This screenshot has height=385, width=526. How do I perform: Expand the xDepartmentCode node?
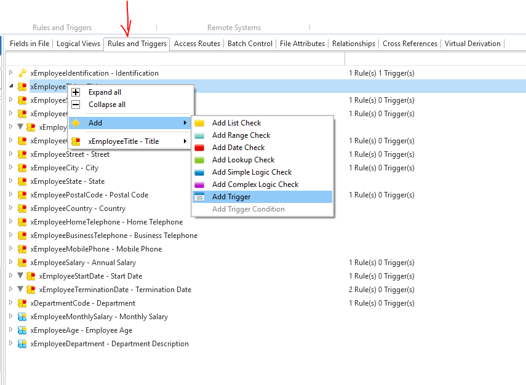pyautogui.click(x=10, y=303)
